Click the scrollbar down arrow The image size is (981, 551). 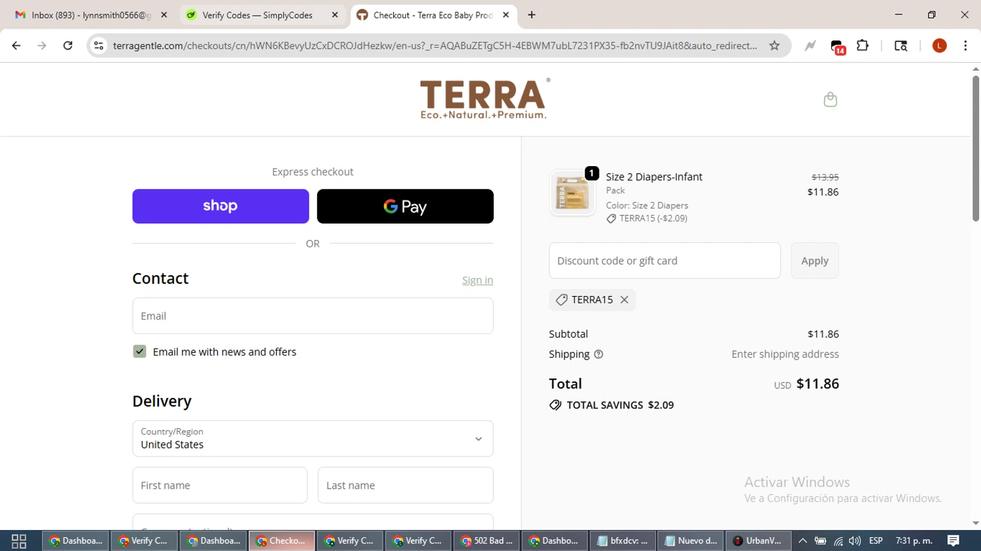pos(976,524)
